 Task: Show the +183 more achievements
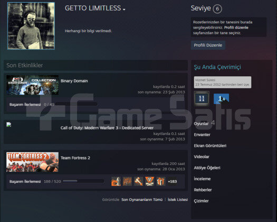click(172, 181)
